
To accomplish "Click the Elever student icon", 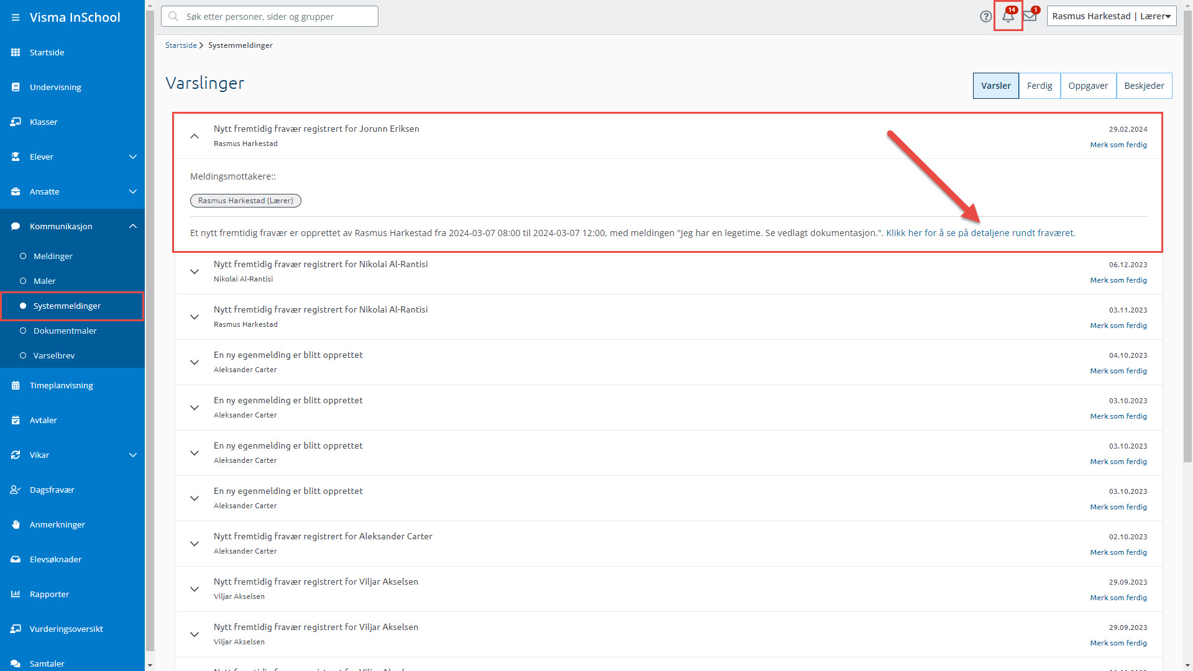I will (x=16, y=157).
